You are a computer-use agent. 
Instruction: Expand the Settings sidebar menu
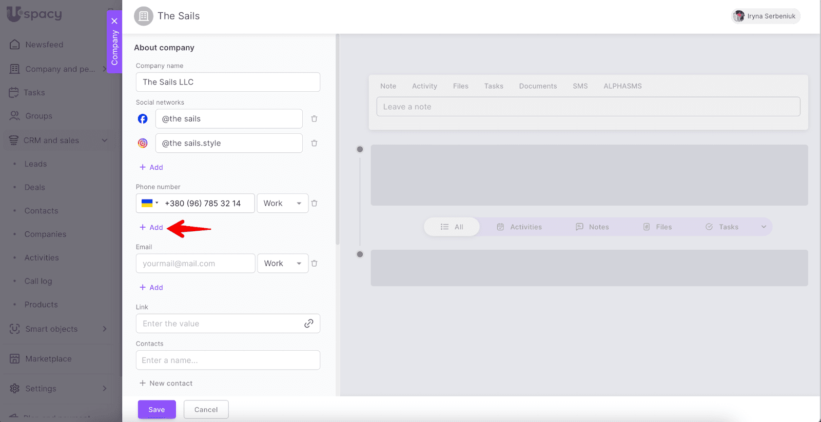point(104,388)
